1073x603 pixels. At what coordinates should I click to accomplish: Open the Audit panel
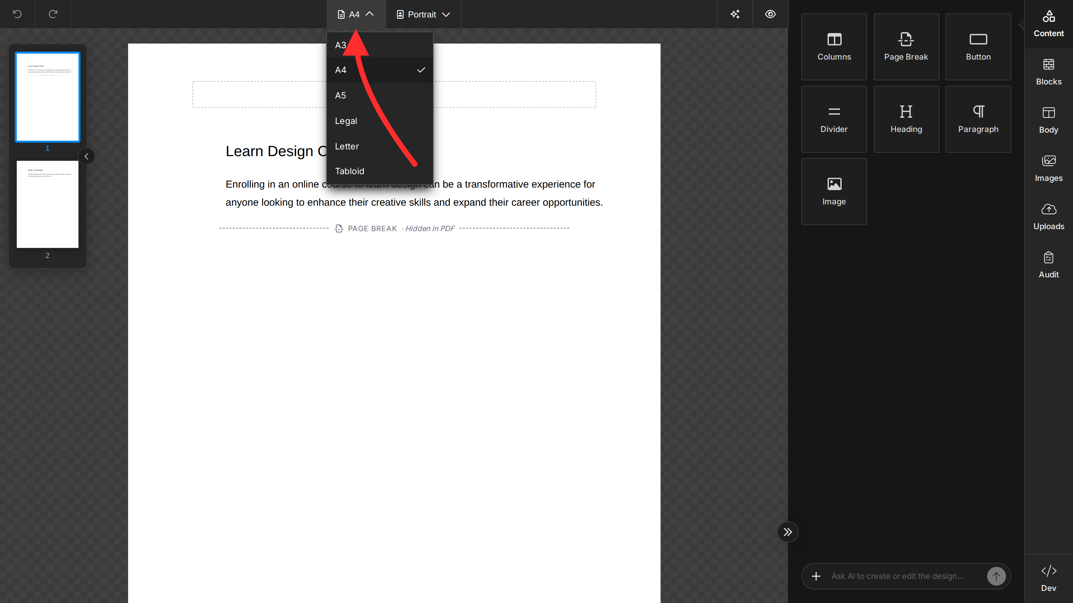pyautogui.click(x=1049, y=265)
